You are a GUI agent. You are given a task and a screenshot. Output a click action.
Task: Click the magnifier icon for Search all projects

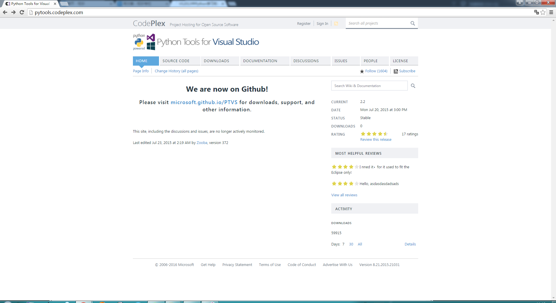(413, 23)
